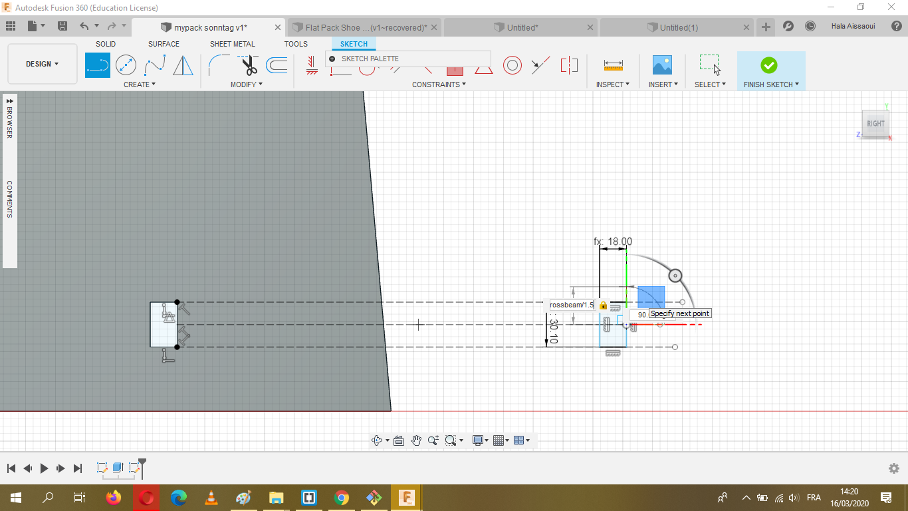Activate the Fit Point Spline tool

tap(155, 65)
